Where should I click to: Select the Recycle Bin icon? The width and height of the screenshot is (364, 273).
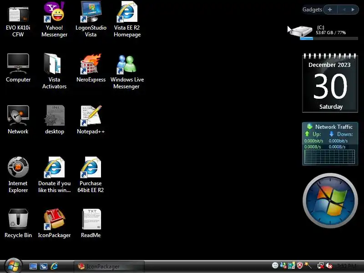[x=18, y=223]
